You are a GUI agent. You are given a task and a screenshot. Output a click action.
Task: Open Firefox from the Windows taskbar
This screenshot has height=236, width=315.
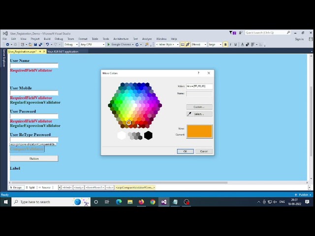[141, 202]
